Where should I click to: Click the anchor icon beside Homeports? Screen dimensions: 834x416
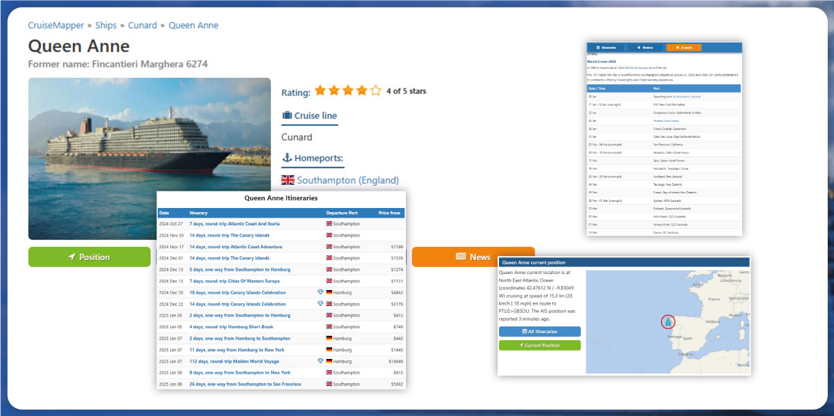tap(286, 158)
